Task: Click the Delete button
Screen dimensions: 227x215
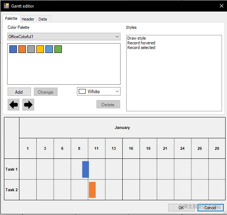Action: (108, 104)
